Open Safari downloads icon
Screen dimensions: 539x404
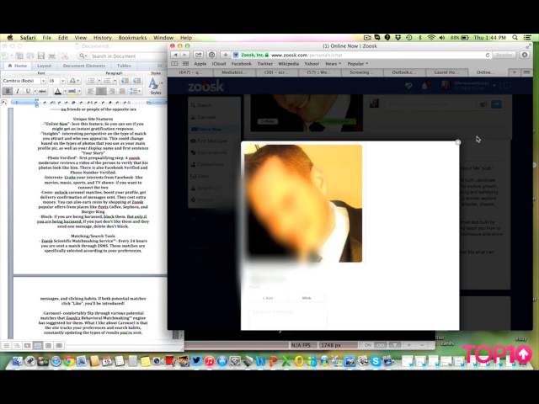tap(525, 55)
